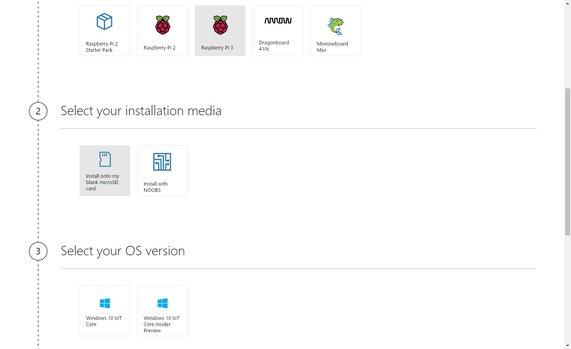Select the Raspberry Pi 2 Starter Pack box icon
The image size is (571, 349).
[104, 21]
